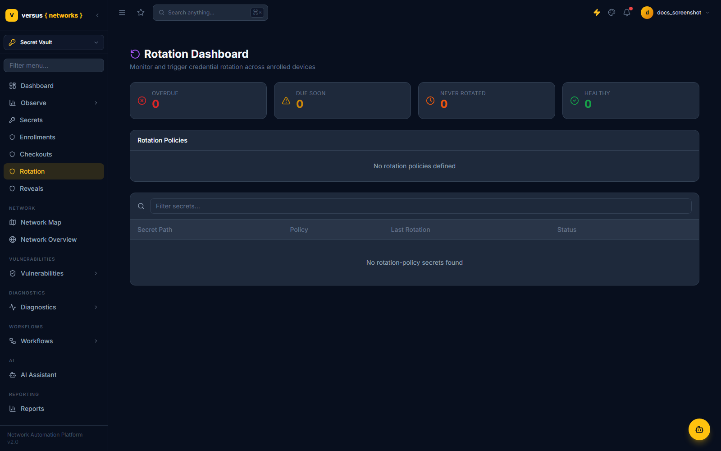Click the Rotation Policies section heading
721x451 pixels.
[162, 140]
